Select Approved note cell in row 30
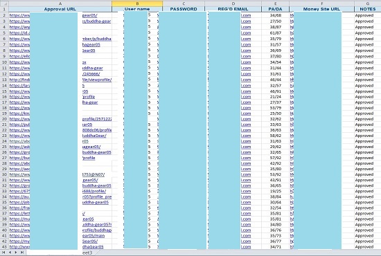The height and width of the screenshot is (256, 381). (364, 174)
